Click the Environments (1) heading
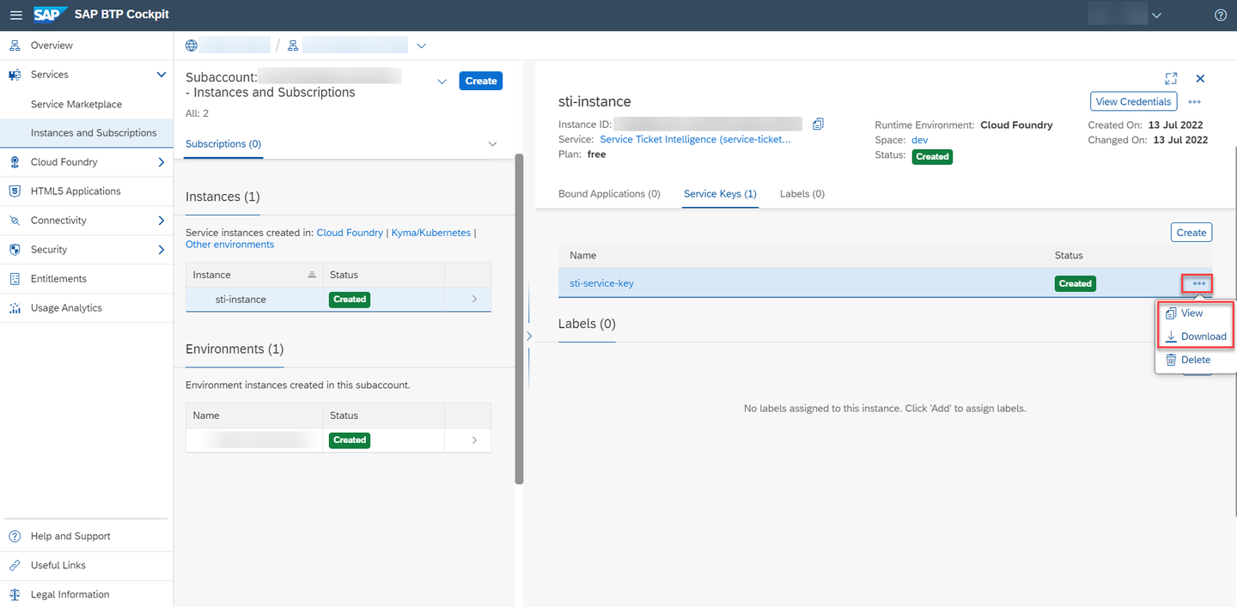The height and width of the screenshot is (607, 1237). 235,349
